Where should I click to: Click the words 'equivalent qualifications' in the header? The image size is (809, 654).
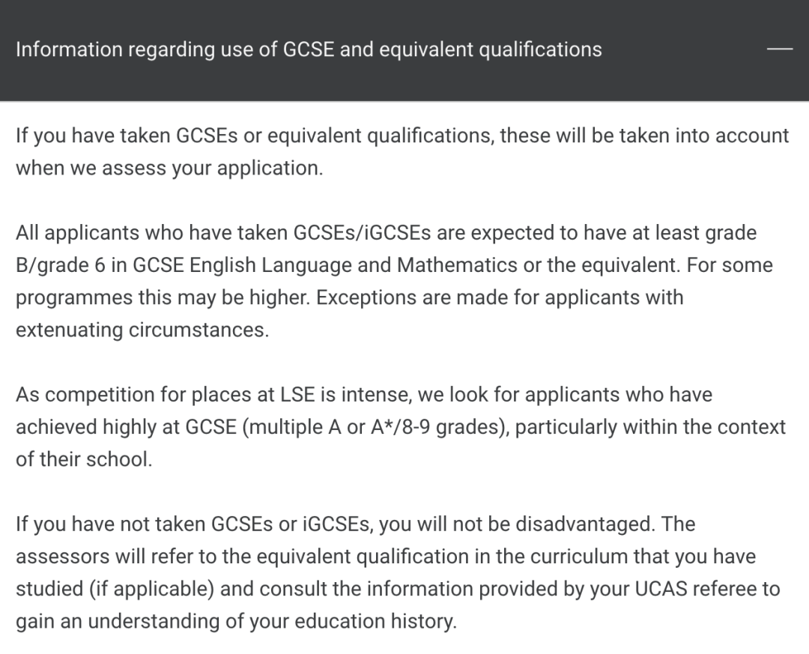click(x=491, y=50)
